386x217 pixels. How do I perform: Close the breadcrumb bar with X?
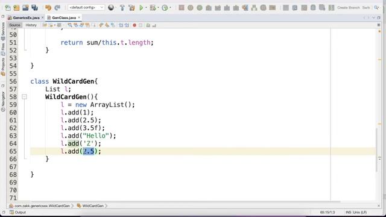click(x=379, y=206)
